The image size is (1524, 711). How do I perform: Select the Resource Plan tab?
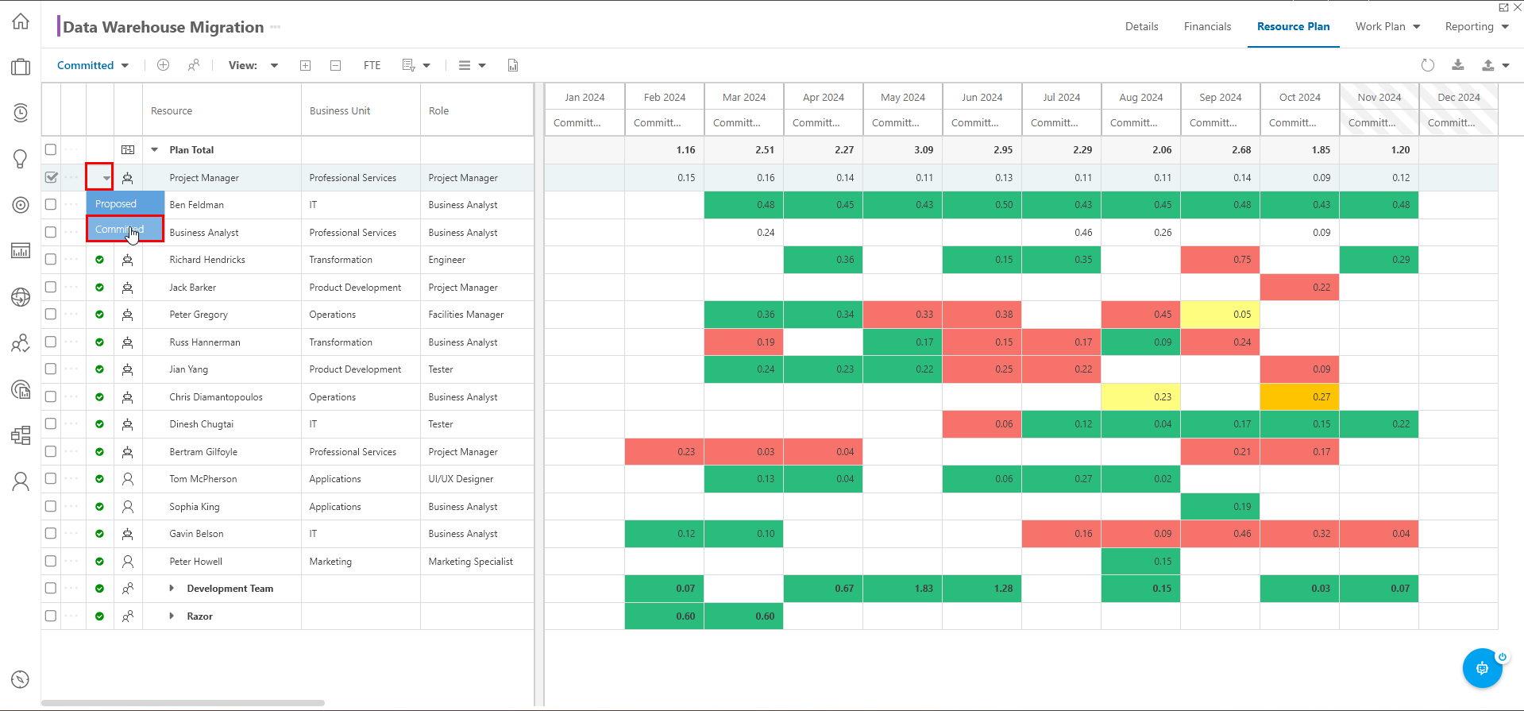(x=1293, y=26)
